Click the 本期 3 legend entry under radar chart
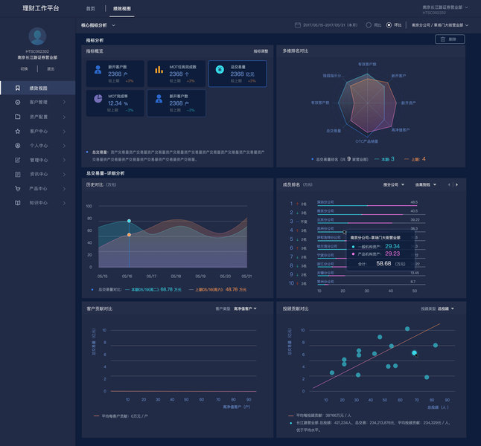The height and width of the screenshot is (446, 481). (384, 159)
